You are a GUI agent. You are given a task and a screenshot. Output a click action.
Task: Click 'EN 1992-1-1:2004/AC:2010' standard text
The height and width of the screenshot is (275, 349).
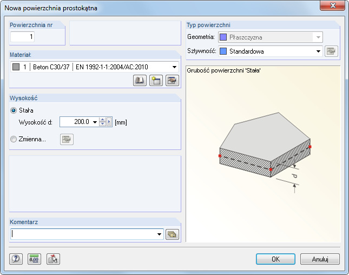click(112, 67)
